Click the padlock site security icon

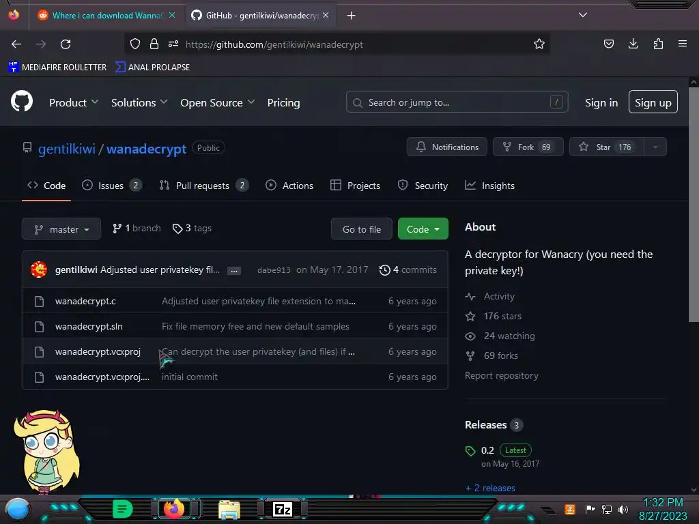[x=154, y=44]
